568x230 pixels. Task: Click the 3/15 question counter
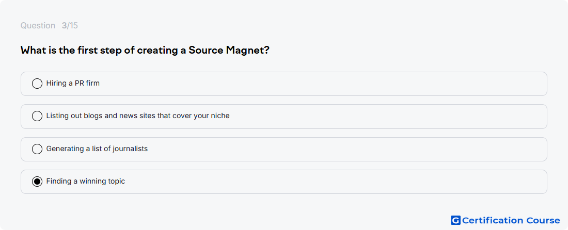70,26
